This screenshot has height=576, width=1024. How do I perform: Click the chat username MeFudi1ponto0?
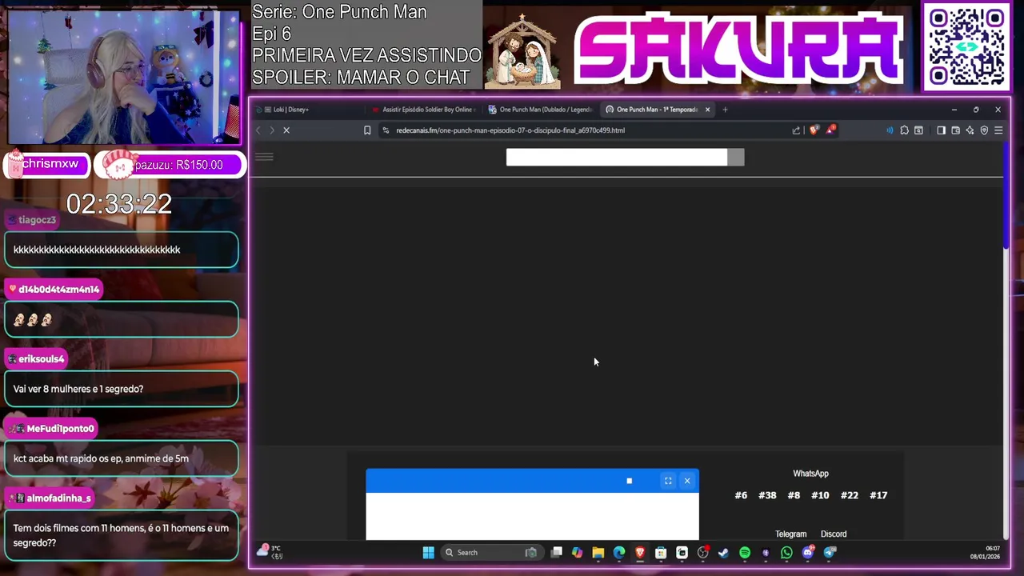(x=60, y=429)
